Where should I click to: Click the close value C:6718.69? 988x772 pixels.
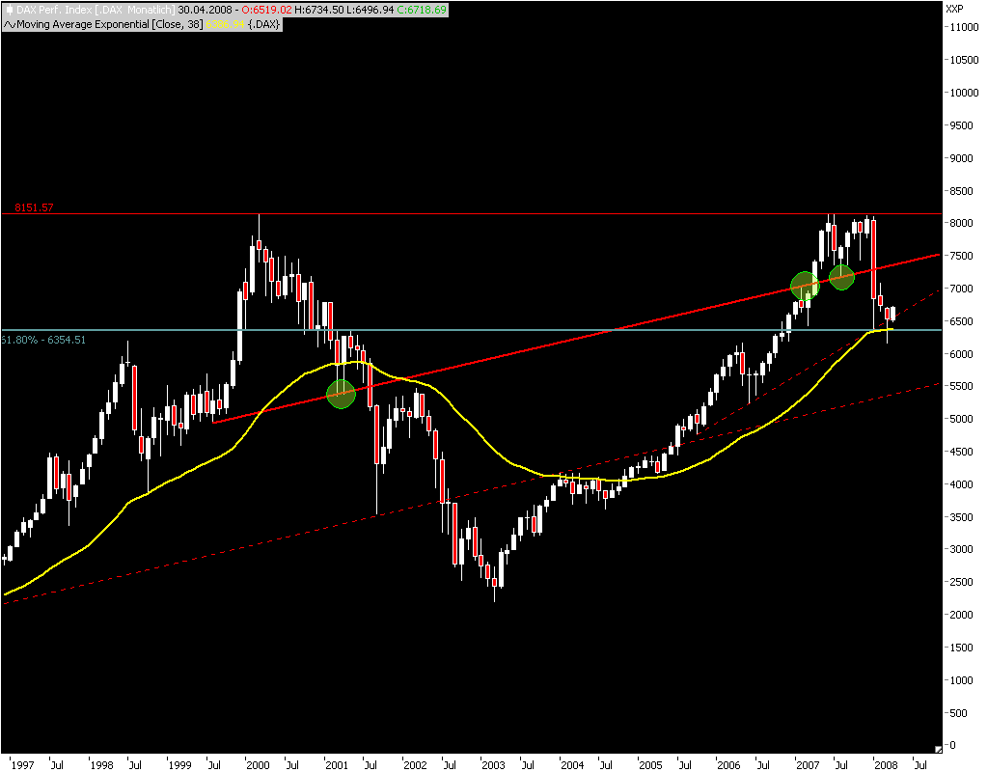click(422, 10)
